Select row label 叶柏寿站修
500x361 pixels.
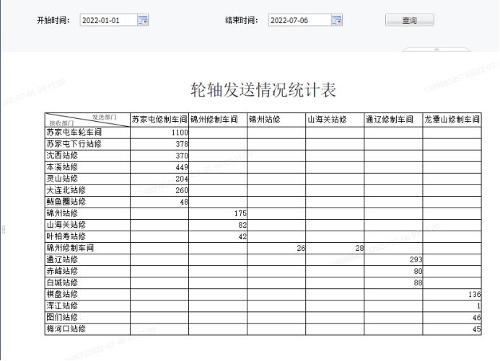tap(87, 237)
